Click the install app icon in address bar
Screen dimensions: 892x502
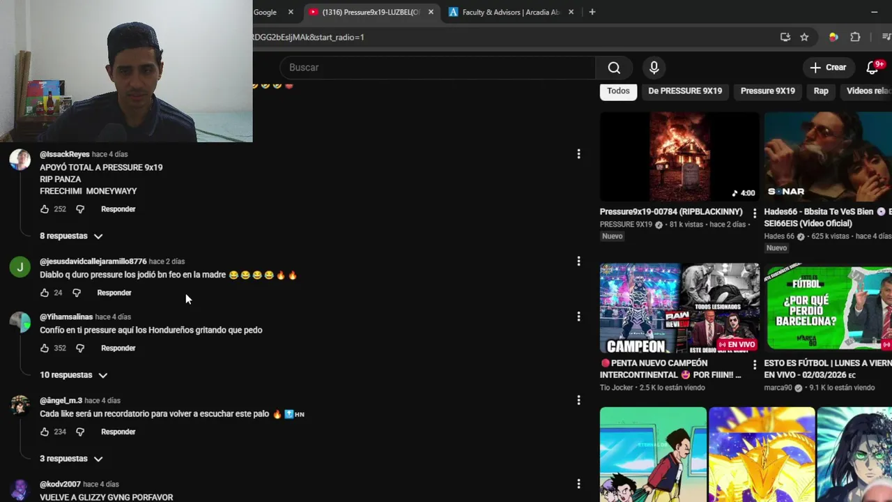(785, 37)
